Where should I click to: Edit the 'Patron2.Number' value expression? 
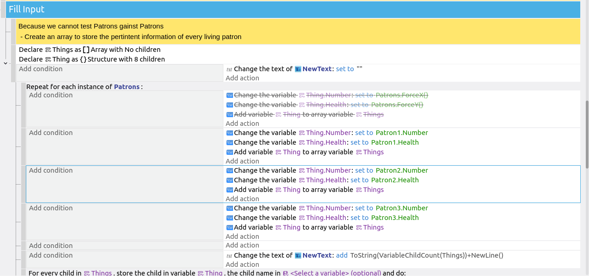(402, 170)
